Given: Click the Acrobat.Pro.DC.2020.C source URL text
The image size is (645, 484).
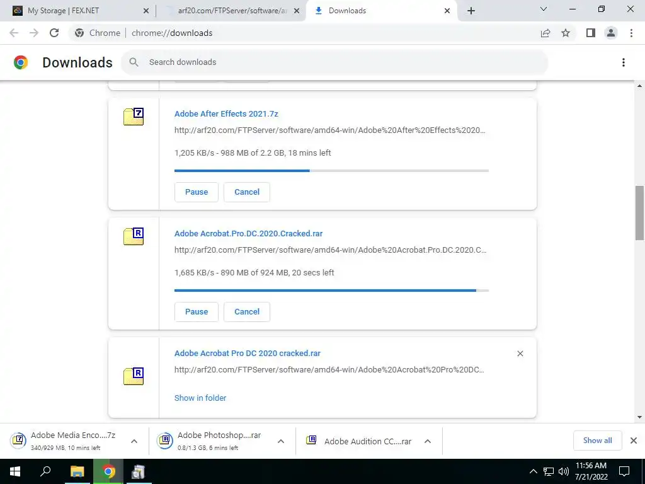Looking at the screenshot, I should [330, 250].
